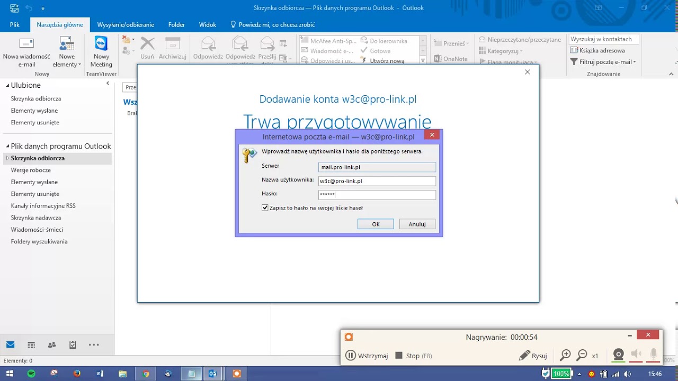Click Anuluj in password dialog
Image resolution: width=678 pixels, height=381 pixels.
[417, 224]
